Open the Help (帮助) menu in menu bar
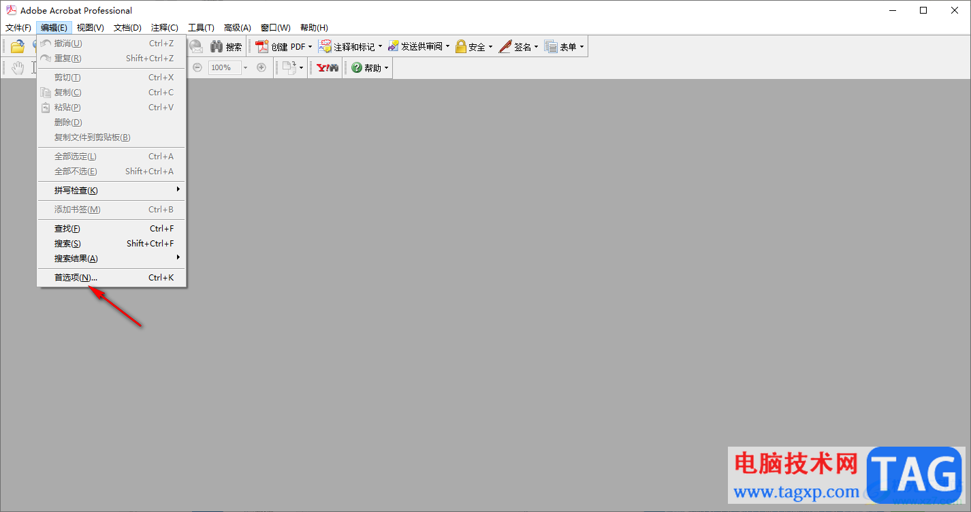 click(314, 28)
